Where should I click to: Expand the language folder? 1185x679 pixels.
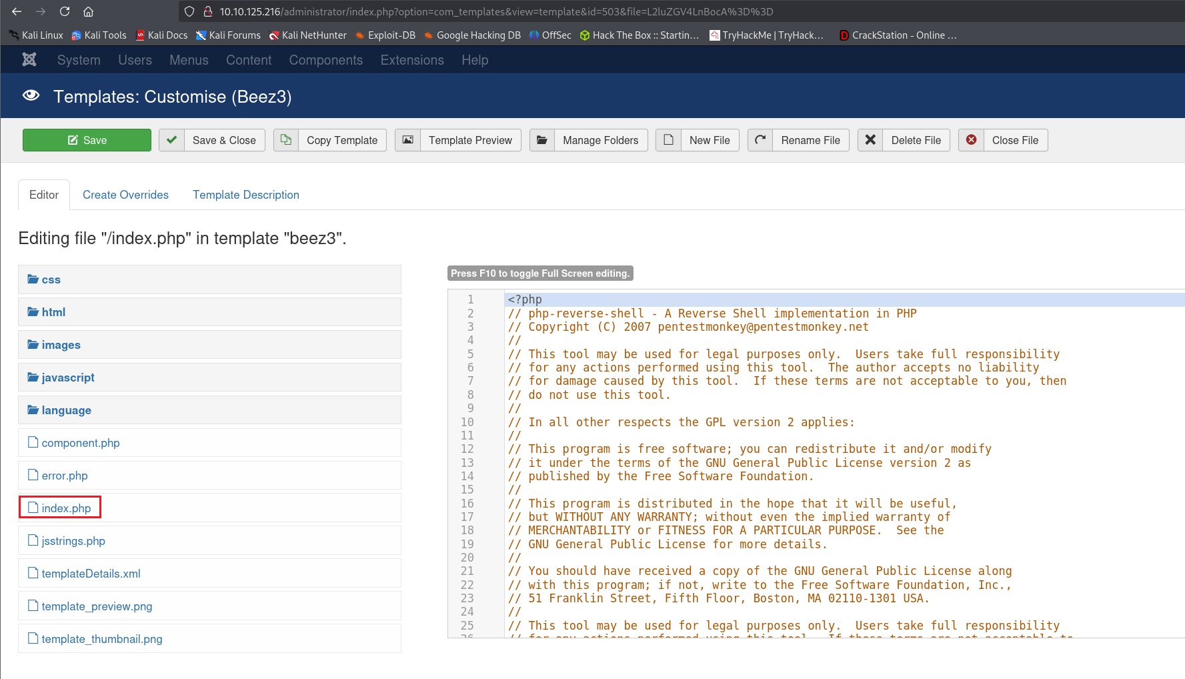209,410
